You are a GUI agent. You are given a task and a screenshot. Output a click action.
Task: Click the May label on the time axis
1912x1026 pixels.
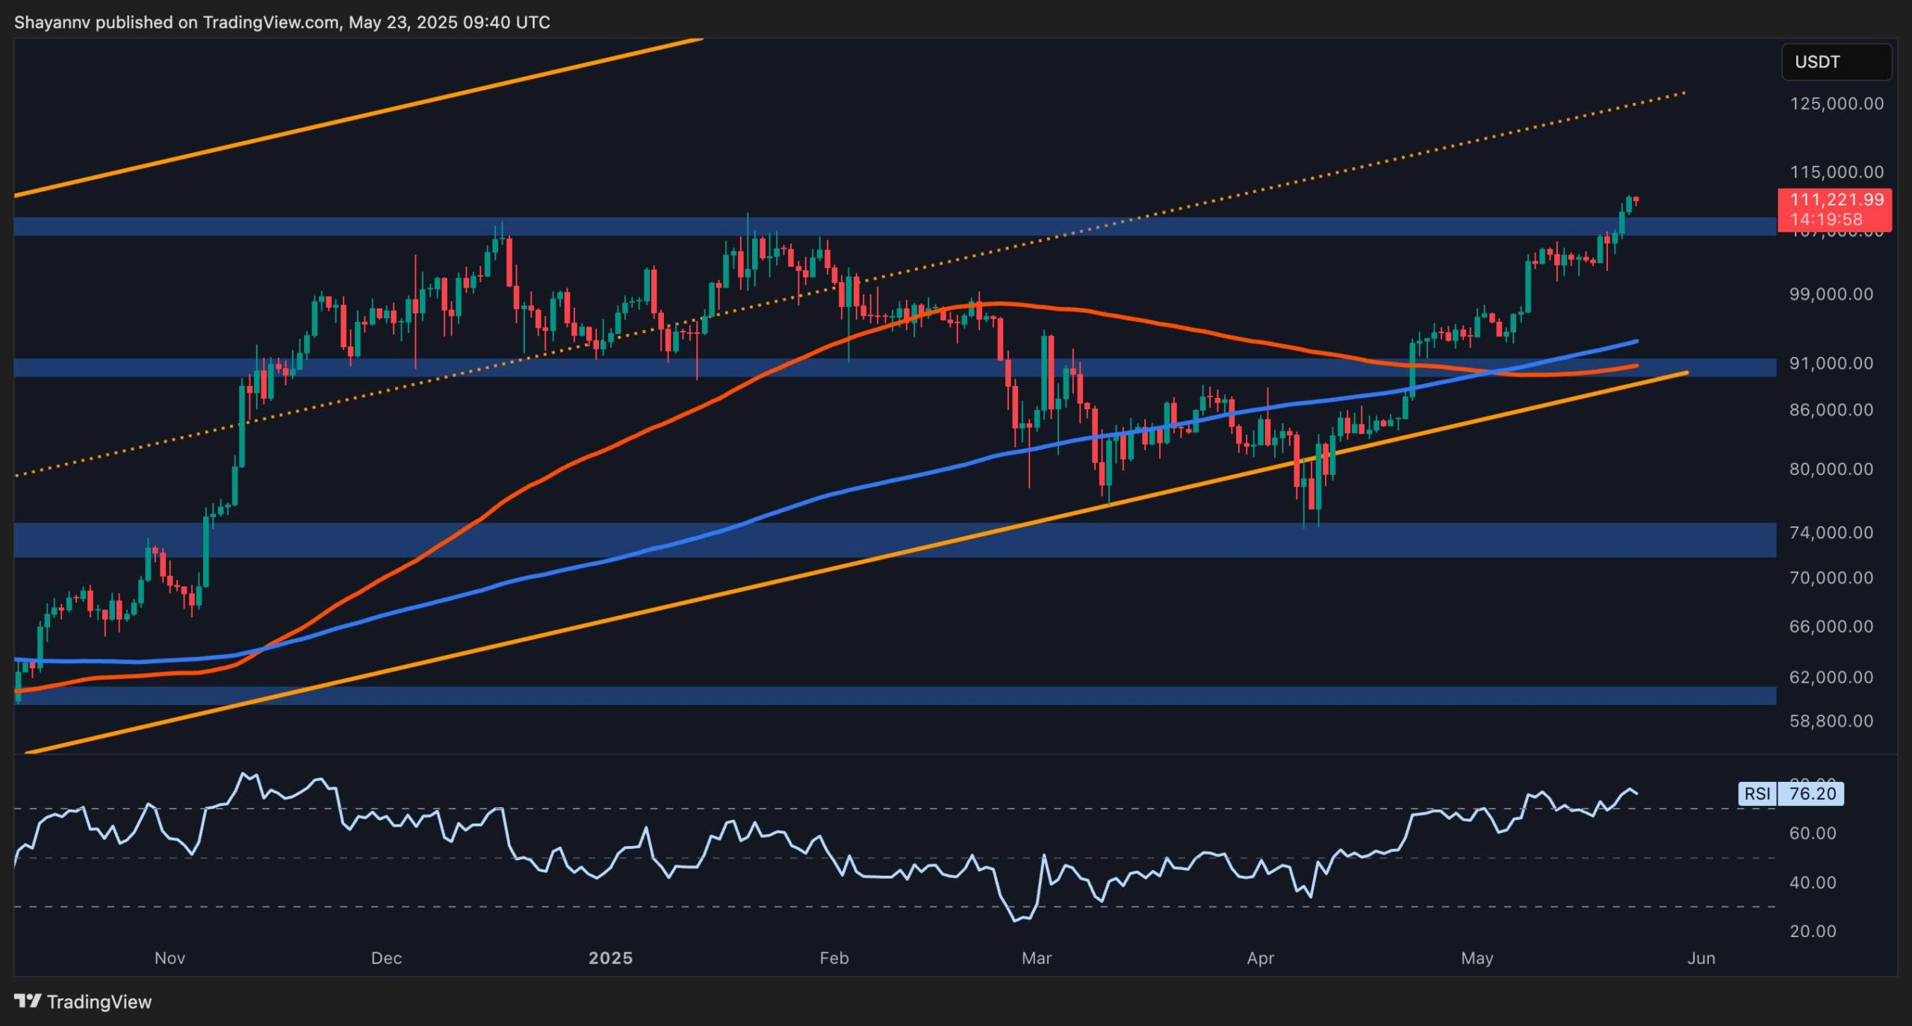(1477, 957)
